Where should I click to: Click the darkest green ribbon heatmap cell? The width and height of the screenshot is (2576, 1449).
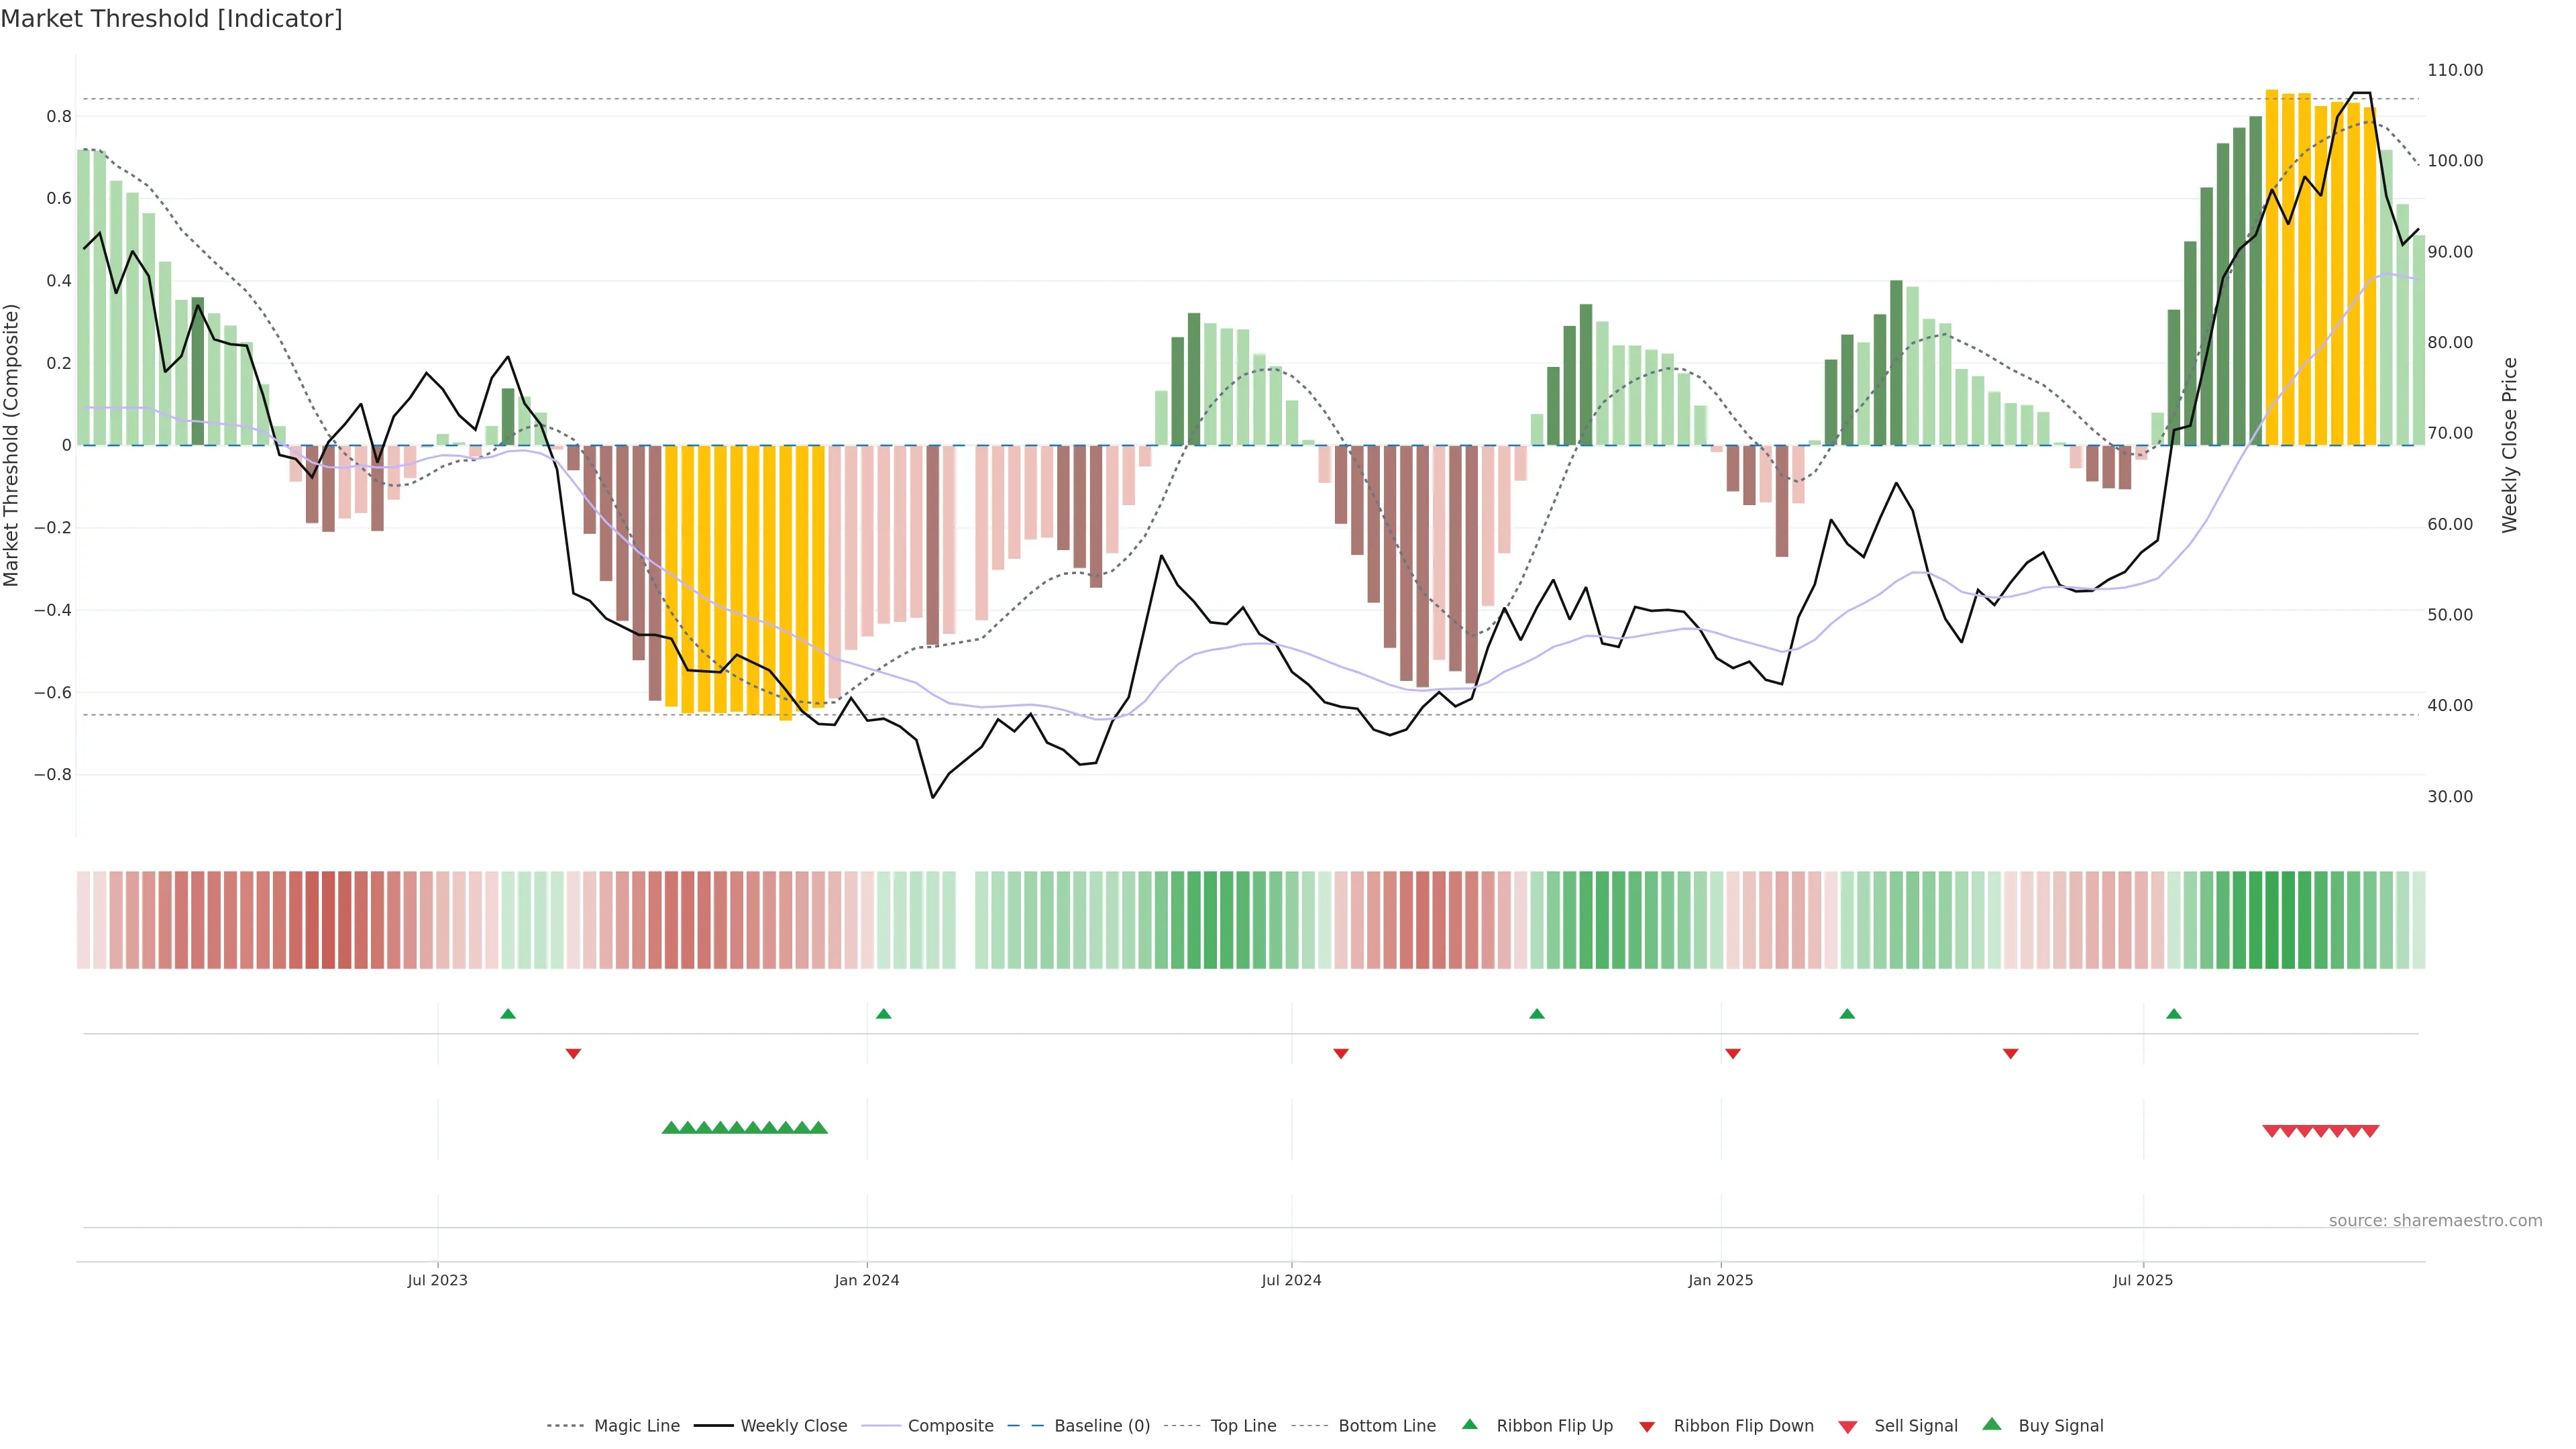(2272, 920)
